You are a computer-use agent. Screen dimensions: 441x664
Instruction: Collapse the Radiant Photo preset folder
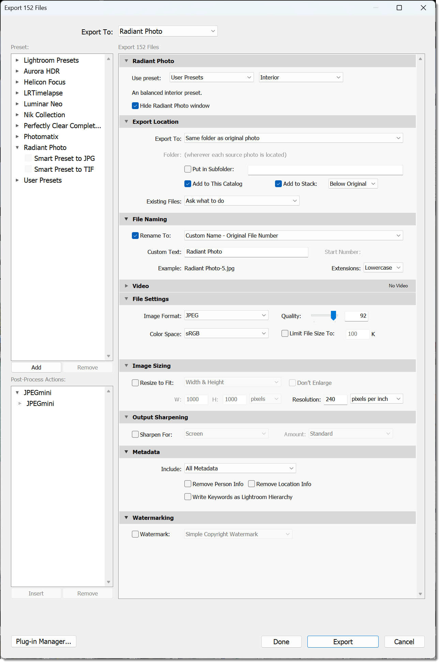pos(17,148)
